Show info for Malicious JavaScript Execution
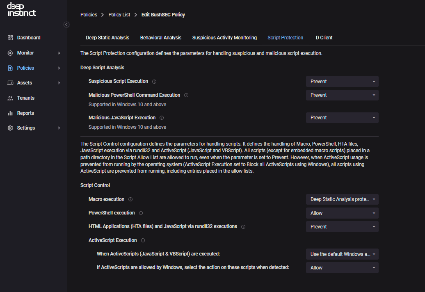 [x=162, y=118]
